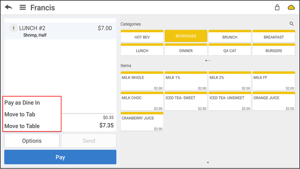Screen dimensions: 300x169
Task: Tap the blue Pay button
Action: click(x=60, y=157)
